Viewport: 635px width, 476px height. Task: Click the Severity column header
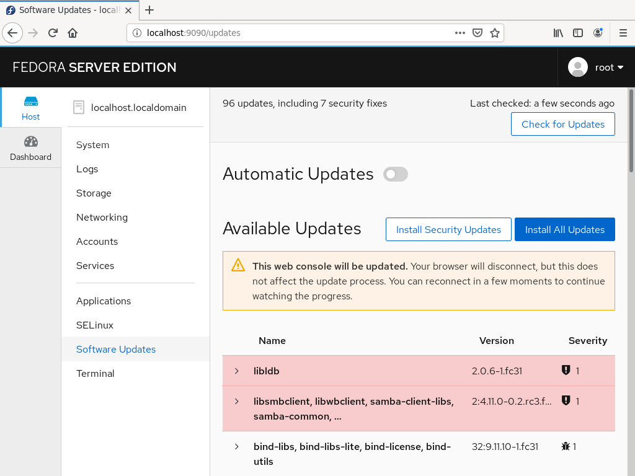click(588, 341)
